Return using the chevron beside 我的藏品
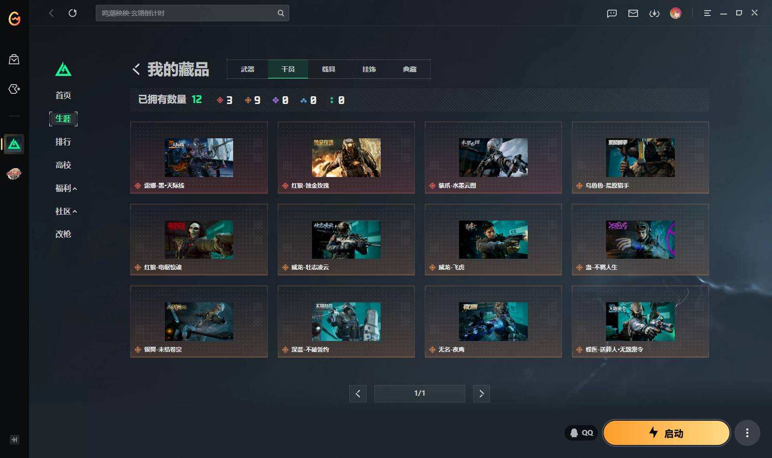Screen dimensions: 772x458 tap(136, 69)
